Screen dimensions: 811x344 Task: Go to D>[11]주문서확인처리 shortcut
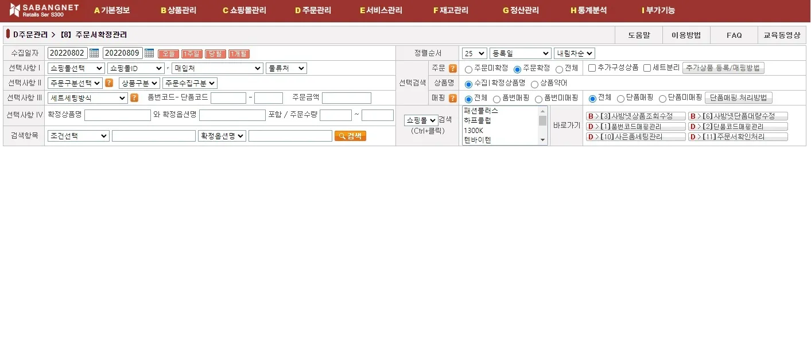coord(738,137)
